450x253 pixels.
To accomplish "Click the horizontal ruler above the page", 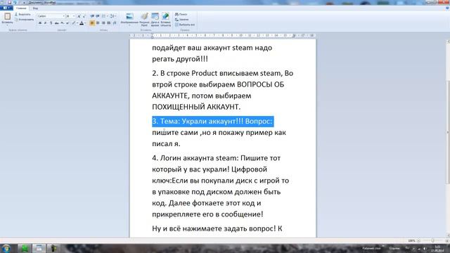I will pos(223,35).
